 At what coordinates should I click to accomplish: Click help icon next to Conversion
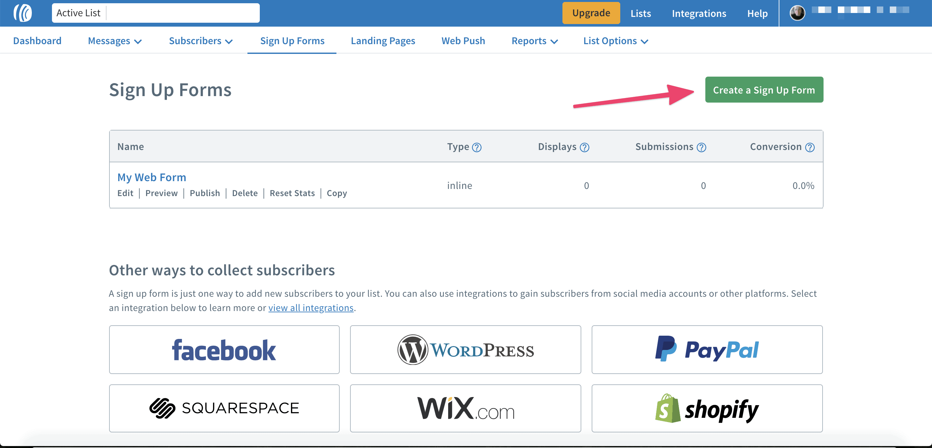click(810, 147)
